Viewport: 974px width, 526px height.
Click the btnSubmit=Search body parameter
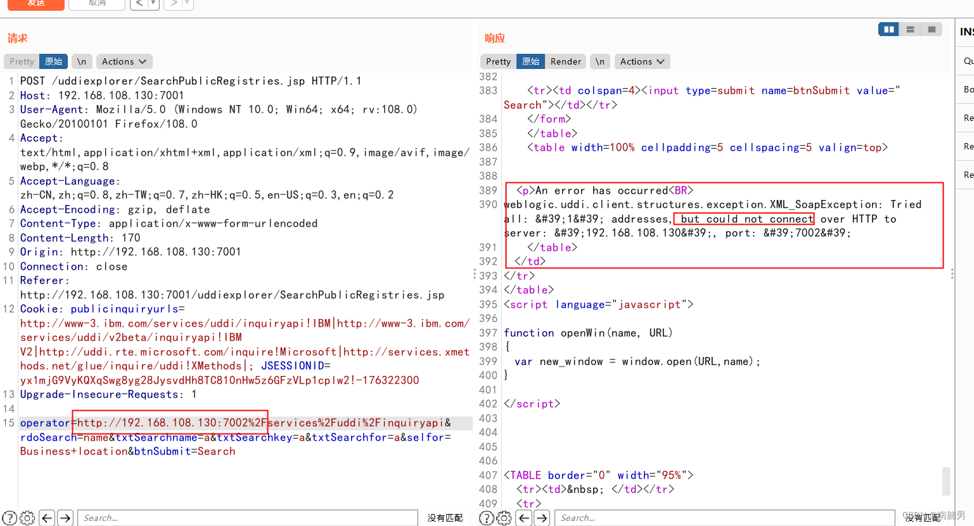point(184,451)
